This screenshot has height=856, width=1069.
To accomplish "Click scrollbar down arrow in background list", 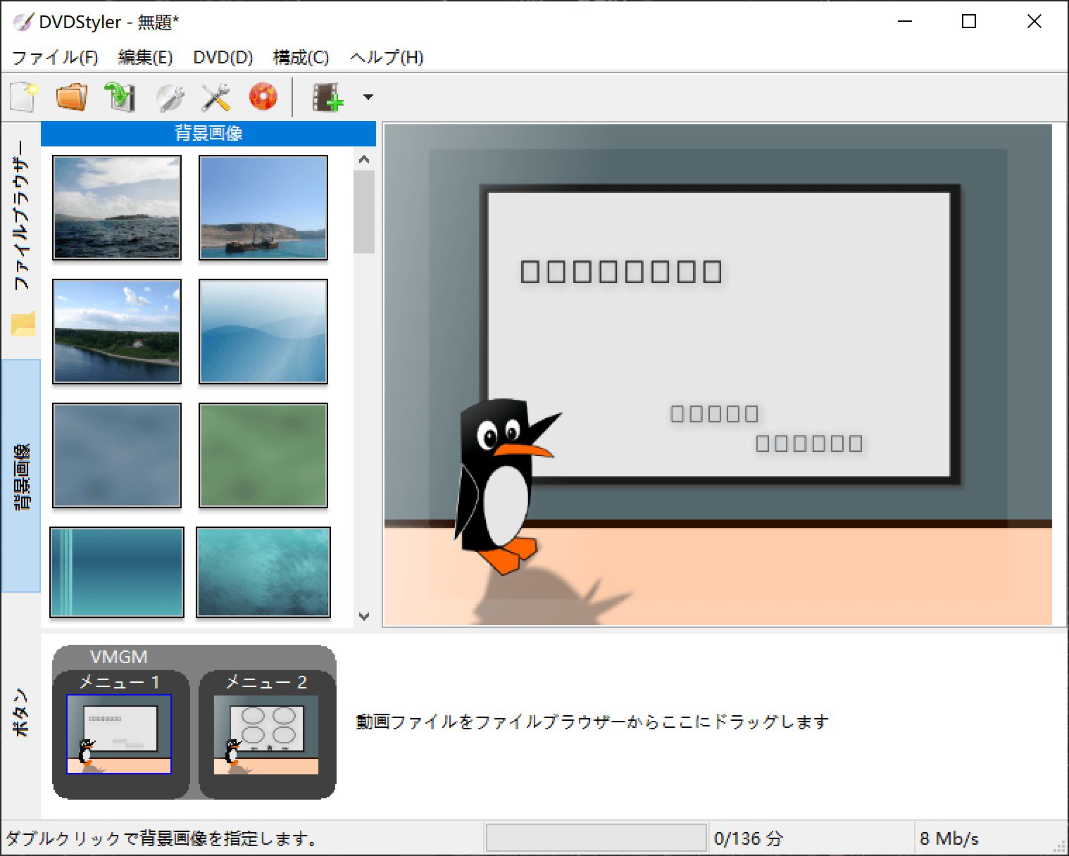I will click(364, 617).
